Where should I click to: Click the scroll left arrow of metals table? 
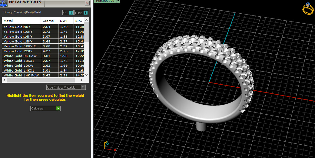(4, 80)
